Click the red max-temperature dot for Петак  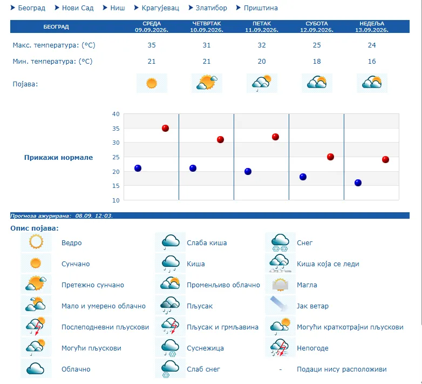coord(275,137)
